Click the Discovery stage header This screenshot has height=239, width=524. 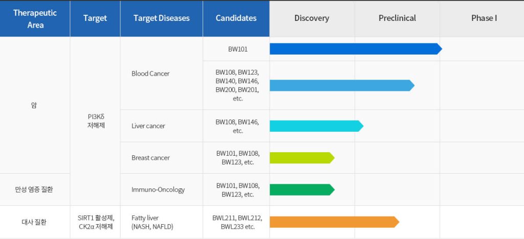pos(312,19)
